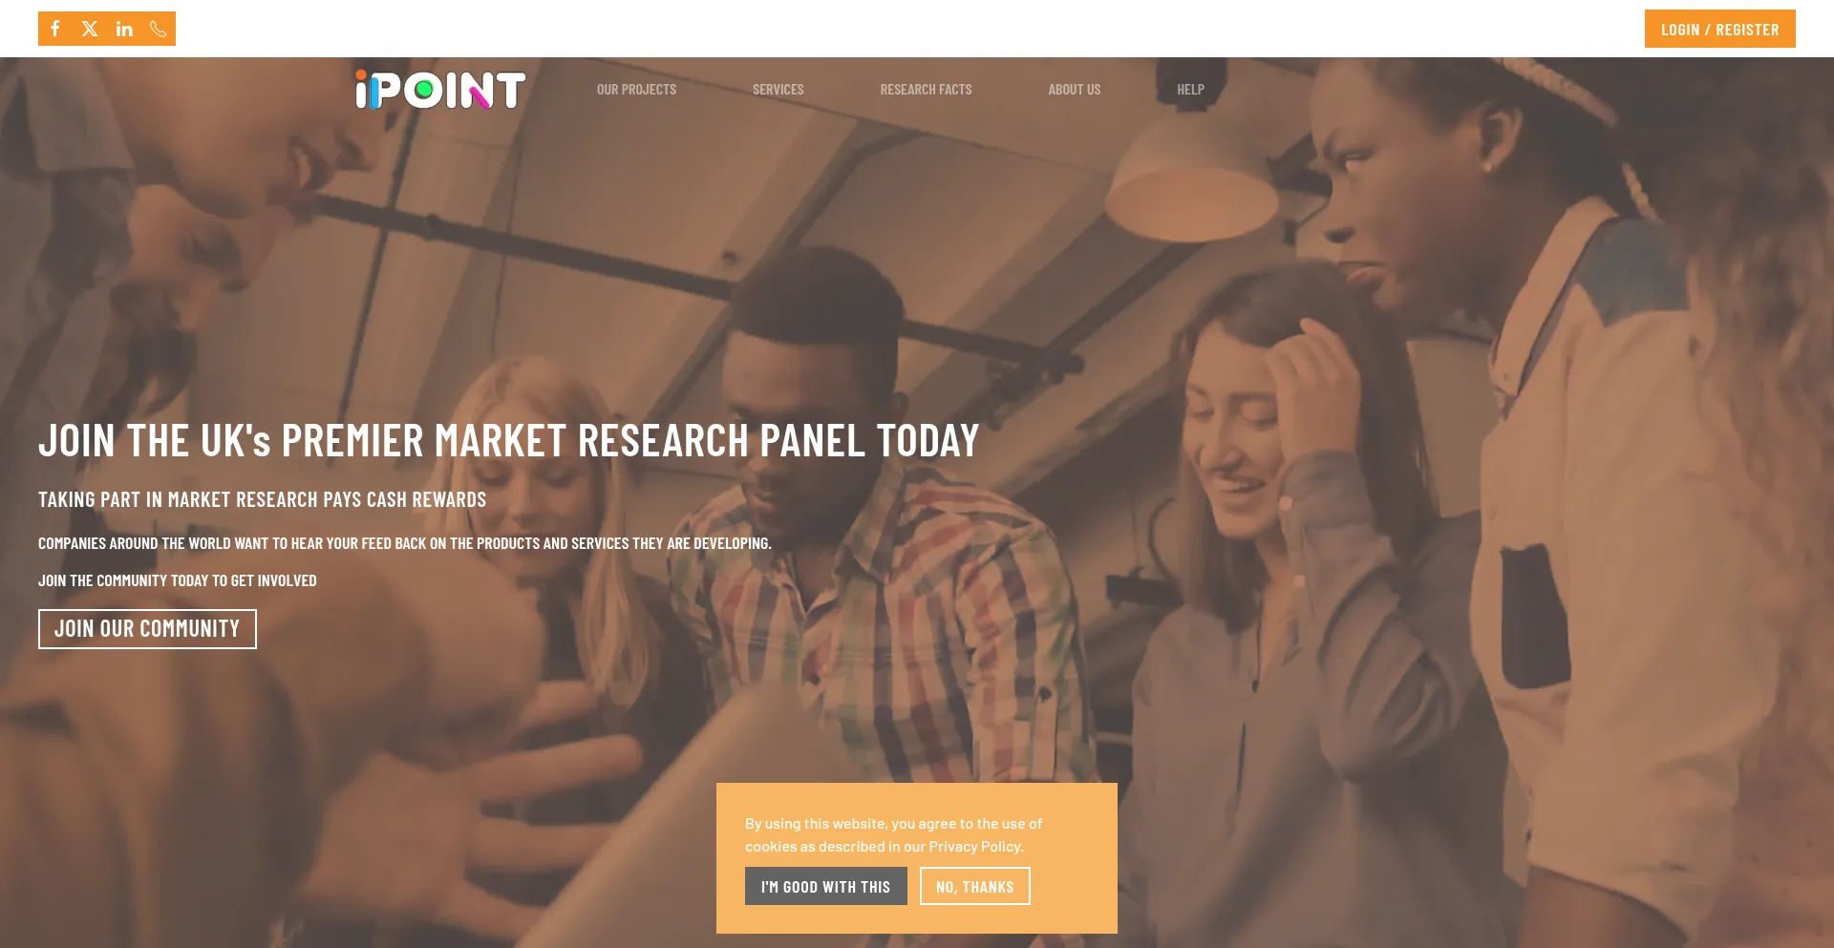Image resolution: width=1834 pixels, height=948 pixels.
Task: Go to the Services menu item
Action: click(778, 90)
